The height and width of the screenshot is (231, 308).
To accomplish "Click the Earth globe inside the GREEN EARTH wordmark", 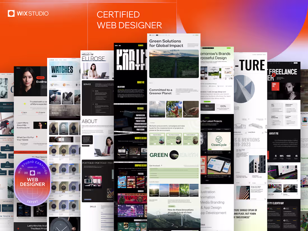I will [x=174, y=155].
